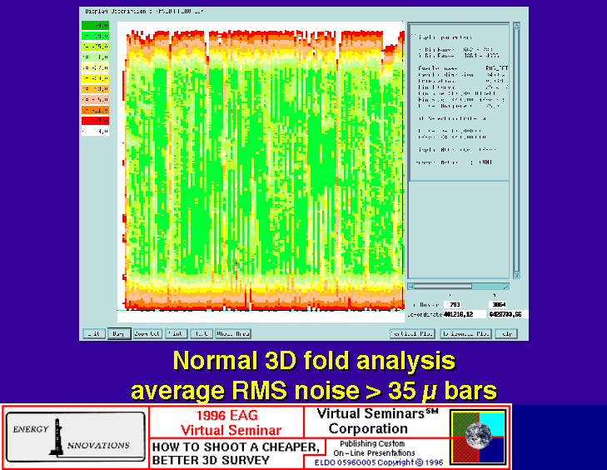This screenshot has height=470, width=607.
Task: Click the 'Normal 3D fold analysis' caption
Action: [x=315, y=360]
